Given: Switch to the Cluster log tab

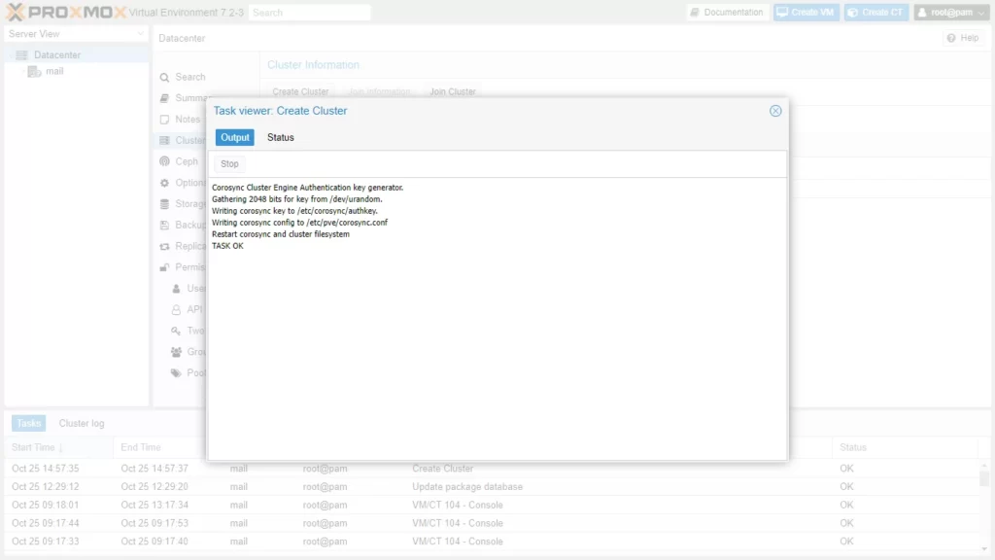Looking at the screenshot, I should click(82, 424).
